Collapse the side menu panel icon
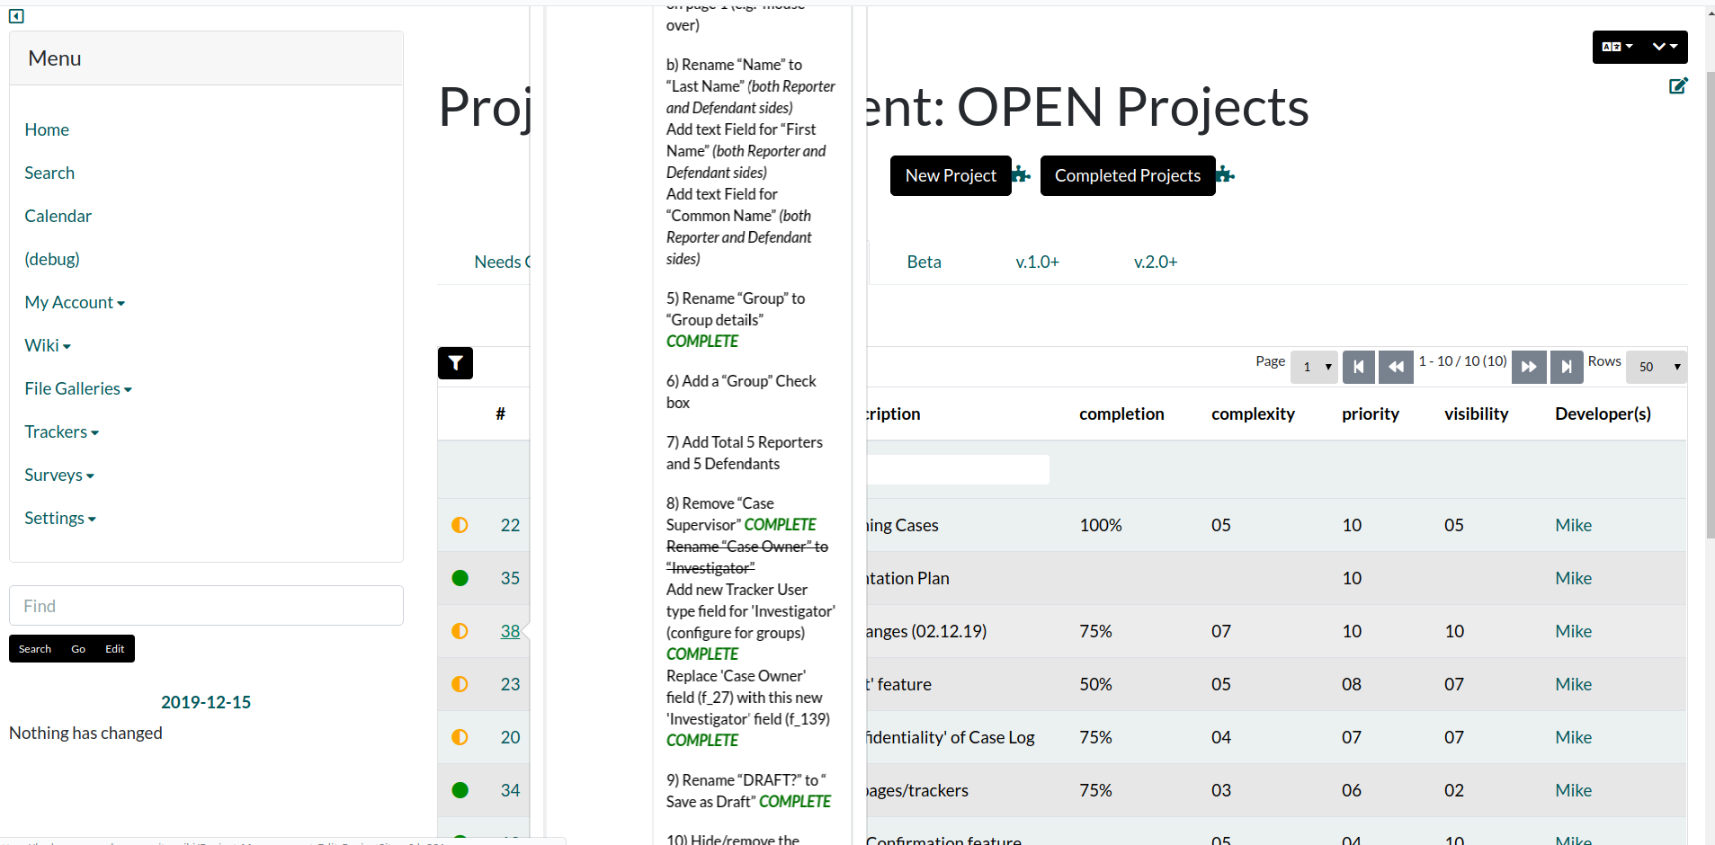Screen dimensions: 1715x845 16,16
